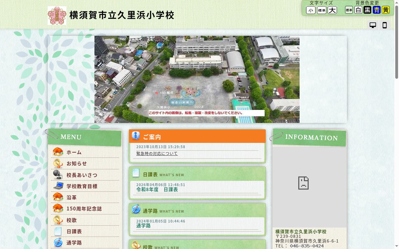399x249 pixels.
Task: Click the school emblem logo
Action: [x=57, y=16]
